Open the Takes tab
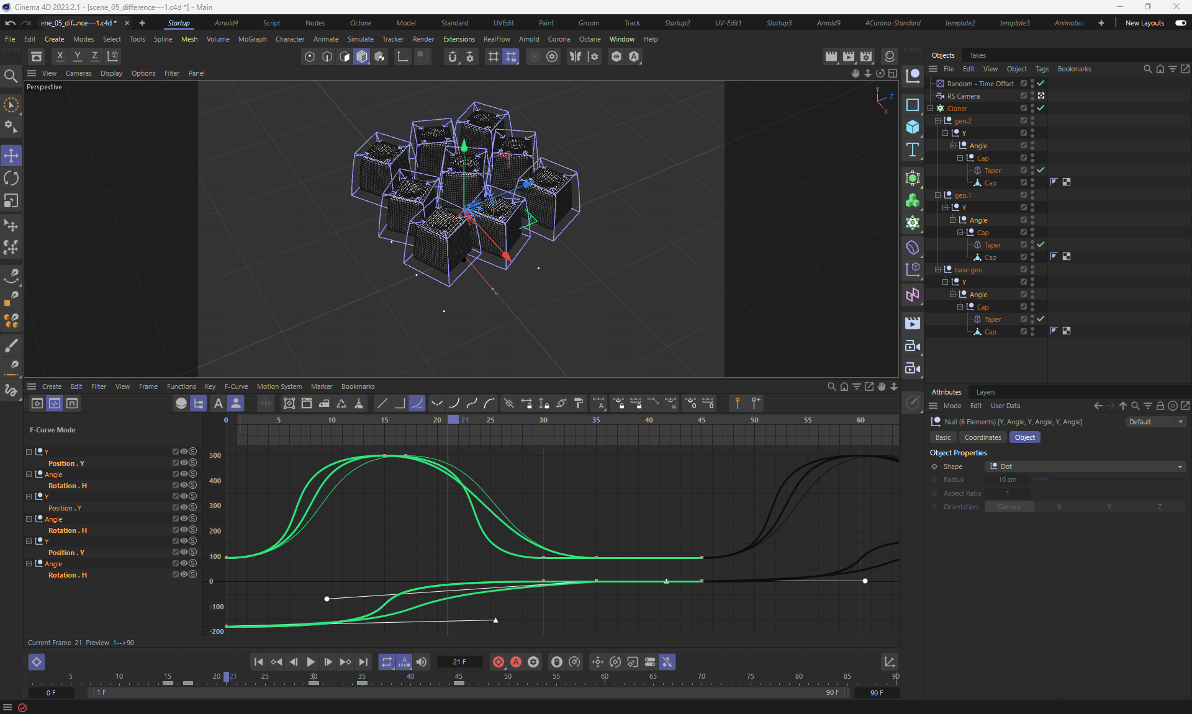Viewport: 1192px width, 714px height. point(977,55)
